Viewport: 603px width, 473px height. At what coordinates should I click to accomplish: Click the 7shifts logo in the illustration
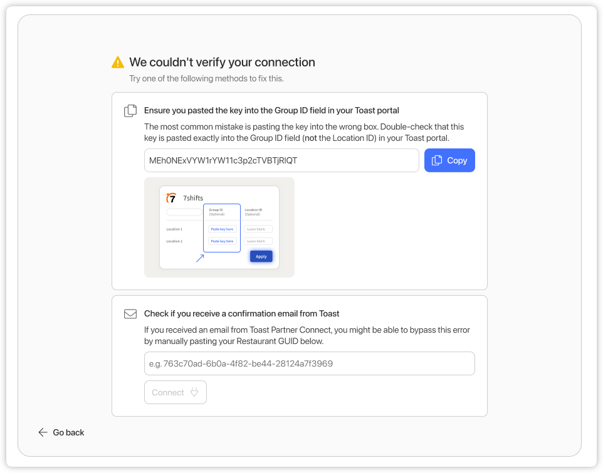171,198
